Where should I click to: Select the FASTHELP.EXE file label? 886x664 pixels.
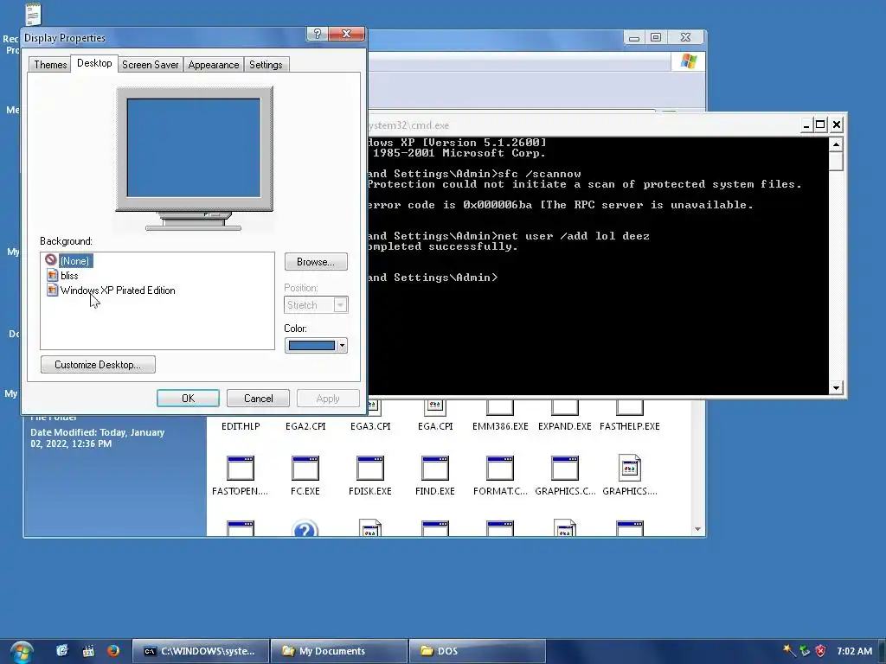(x=630, y=426)
